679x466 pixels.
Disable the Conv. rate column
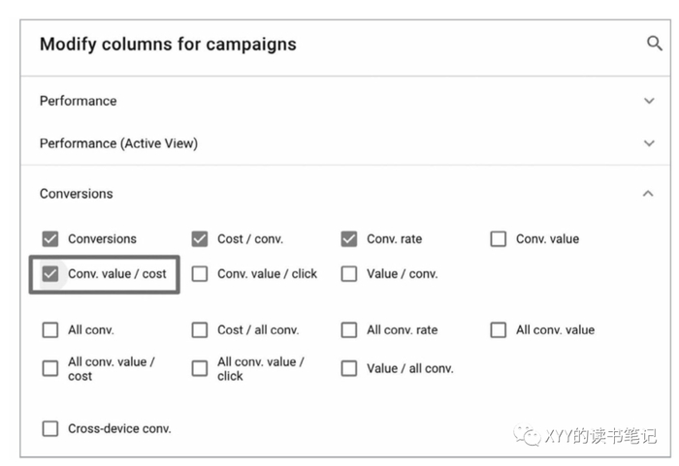349,239
